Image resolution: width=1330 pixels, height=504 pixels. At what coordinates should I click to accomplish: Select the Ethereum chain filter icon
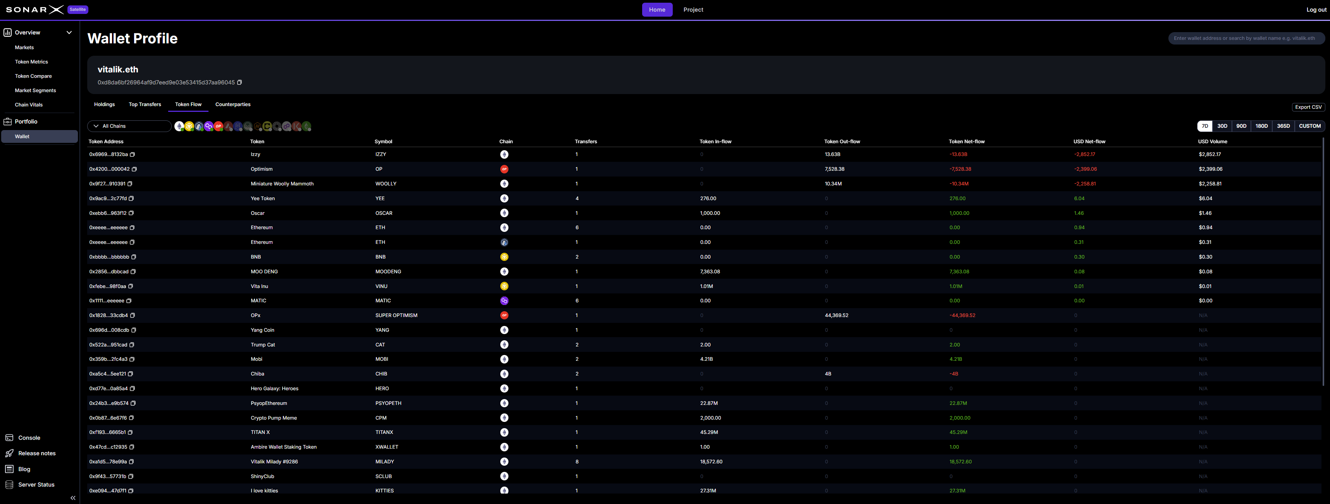tap(179, 126)
